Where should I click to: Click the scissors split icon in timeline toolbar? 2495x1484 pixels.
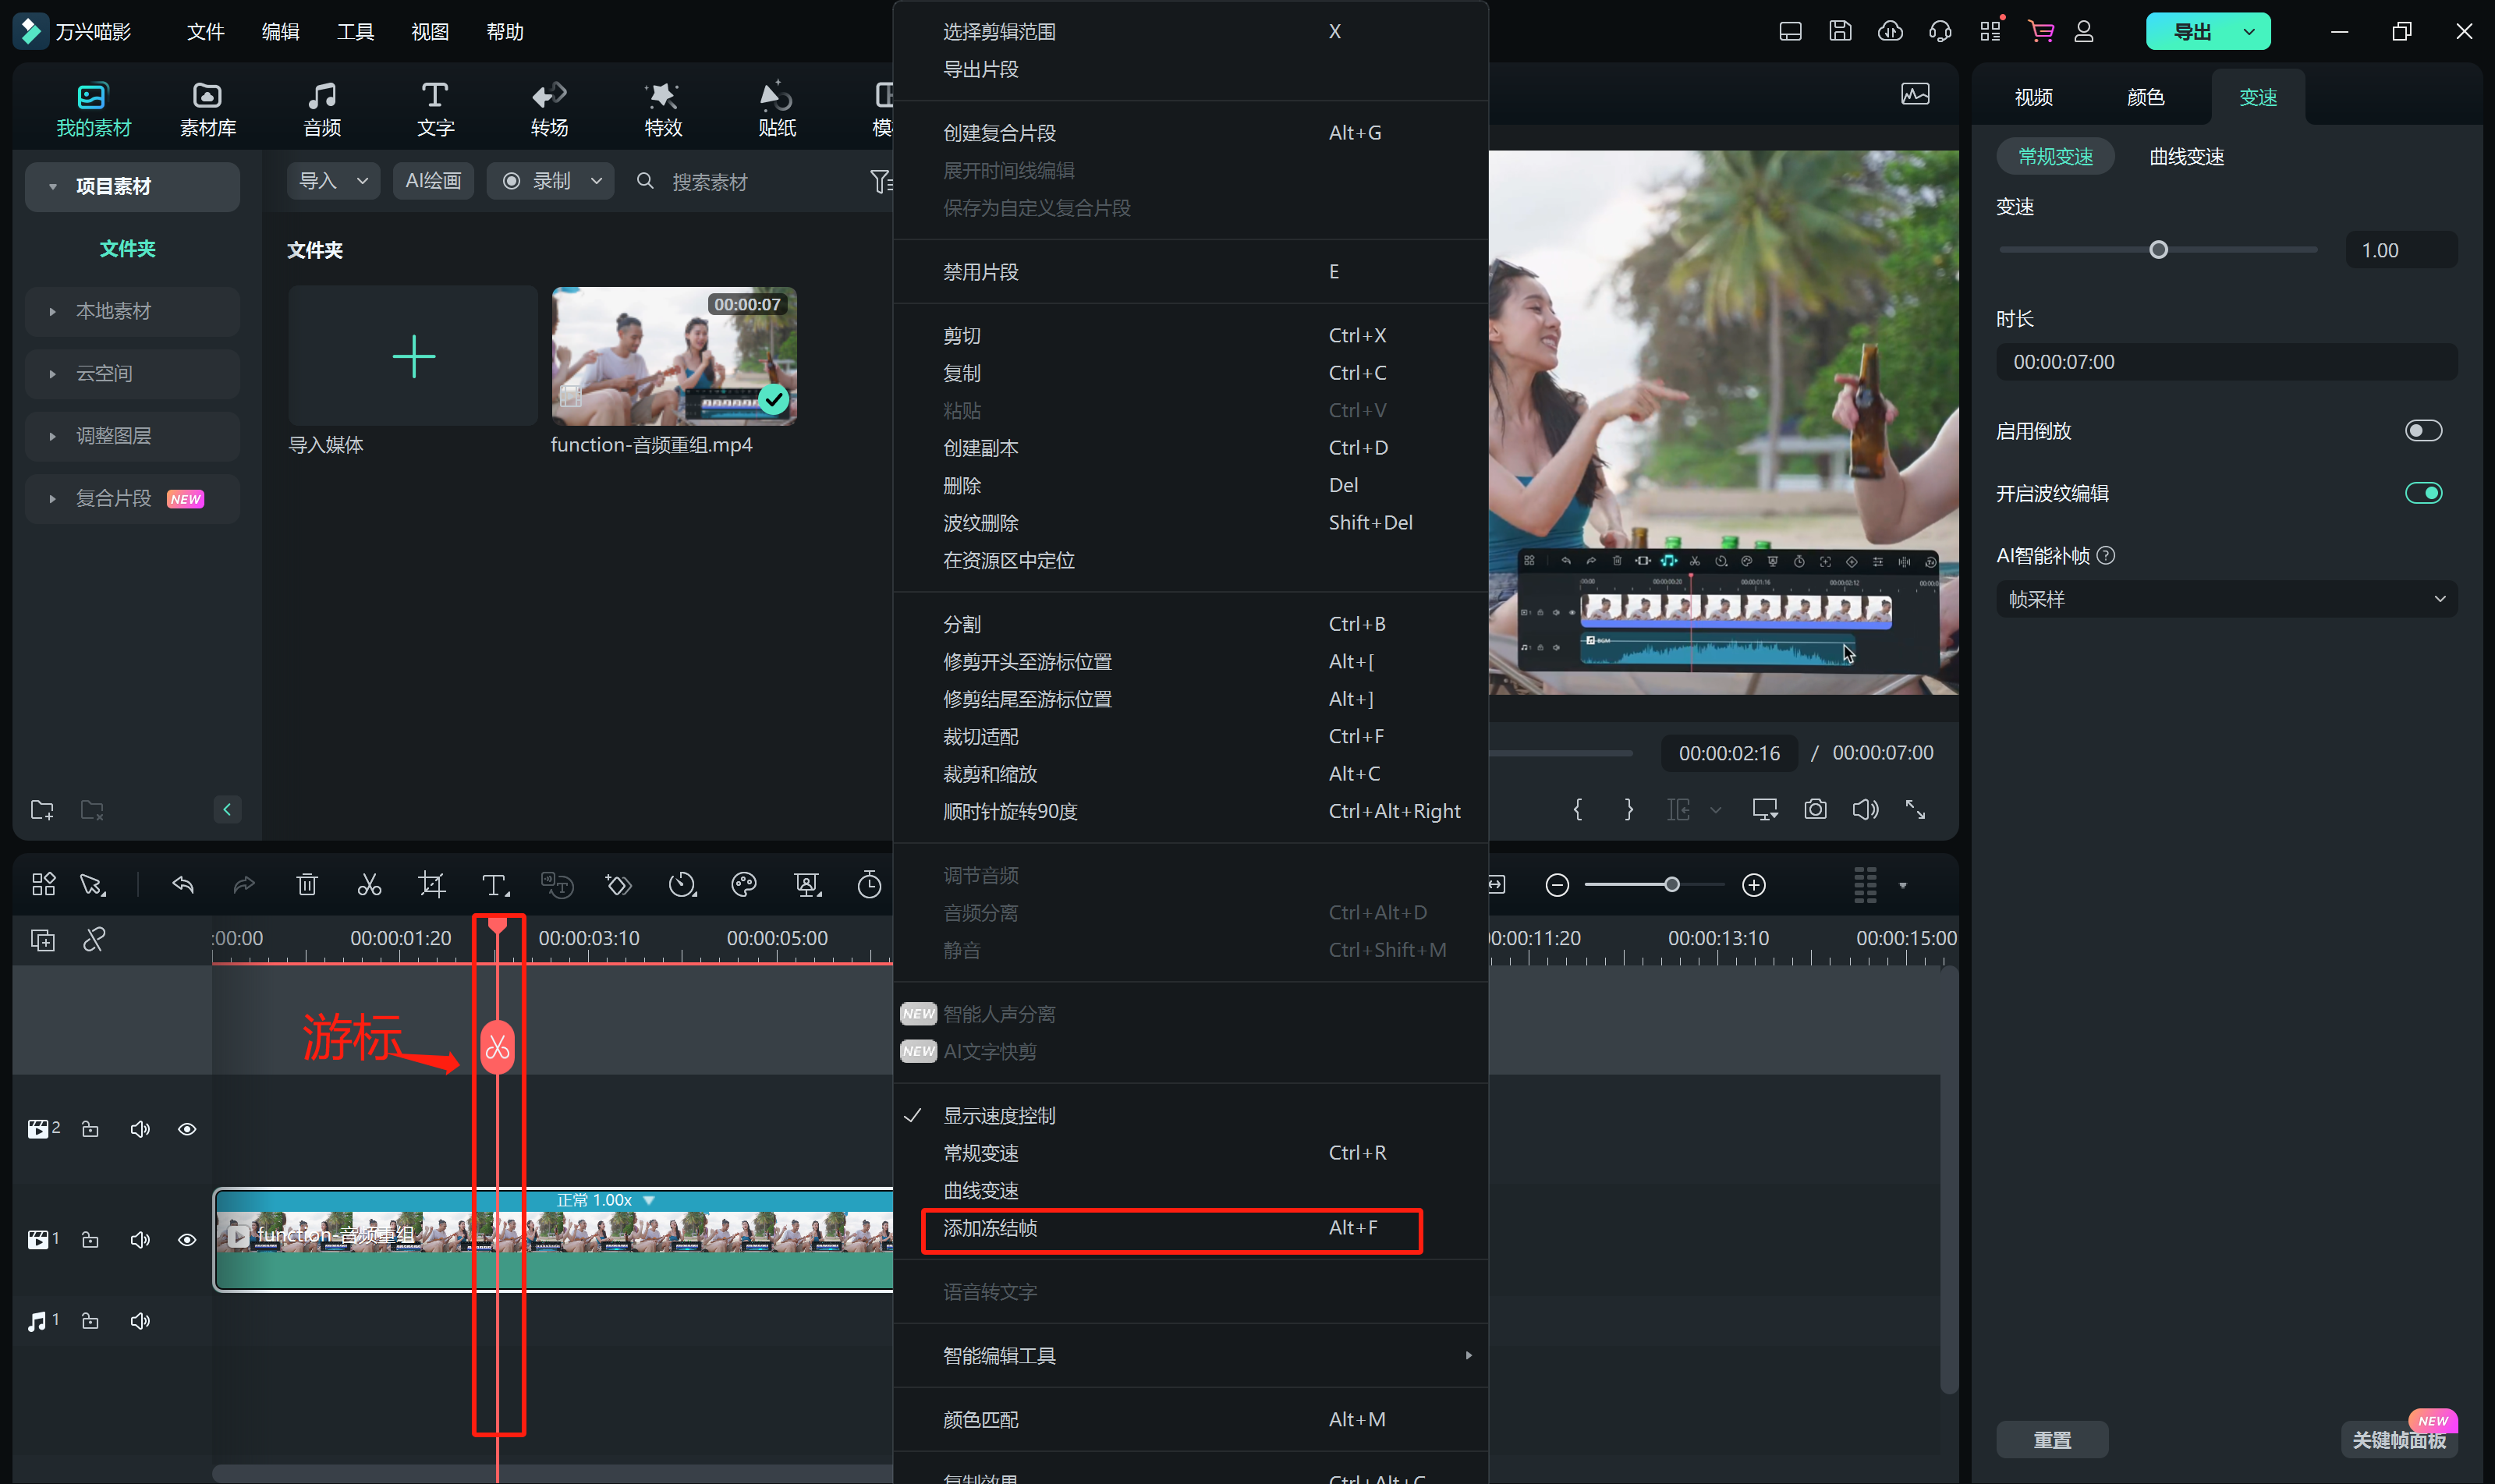(369, 885)
